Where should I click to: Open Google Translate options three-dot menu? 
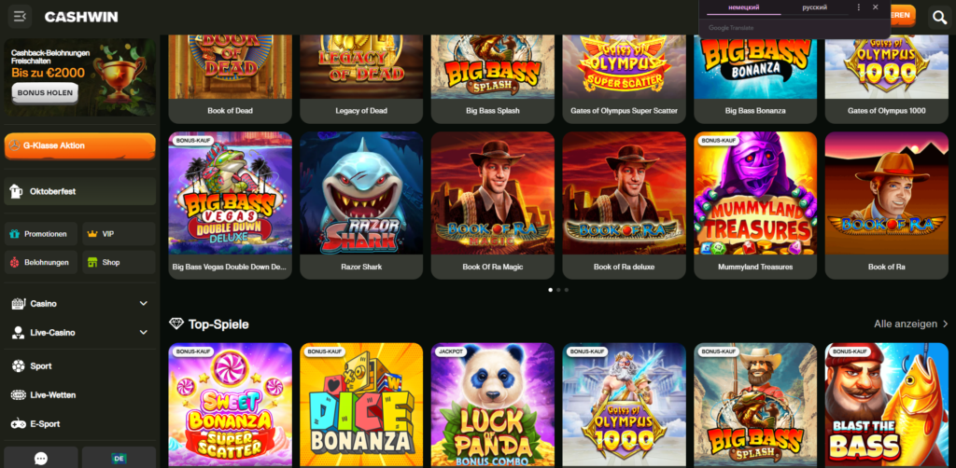point(859,7)
